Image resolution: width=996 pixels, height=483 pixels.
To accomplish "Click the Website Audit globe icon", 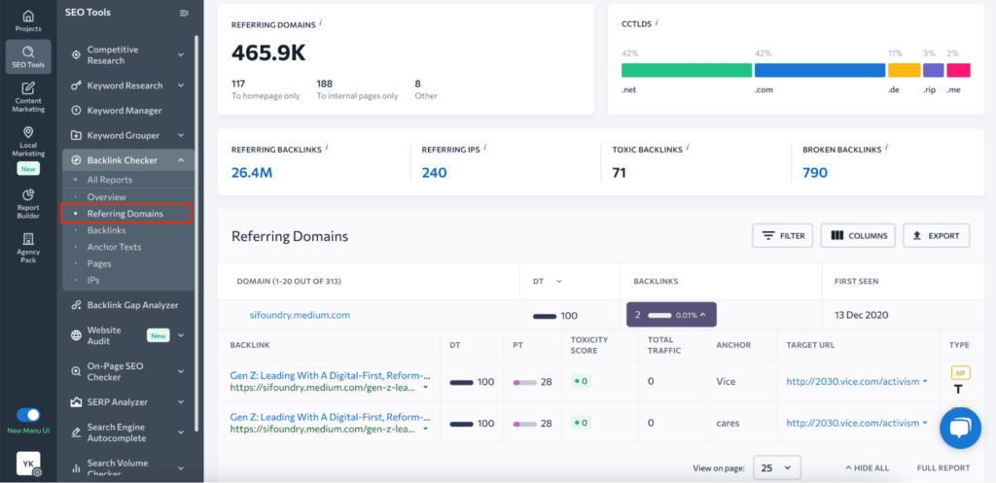I will pos(76,335).
